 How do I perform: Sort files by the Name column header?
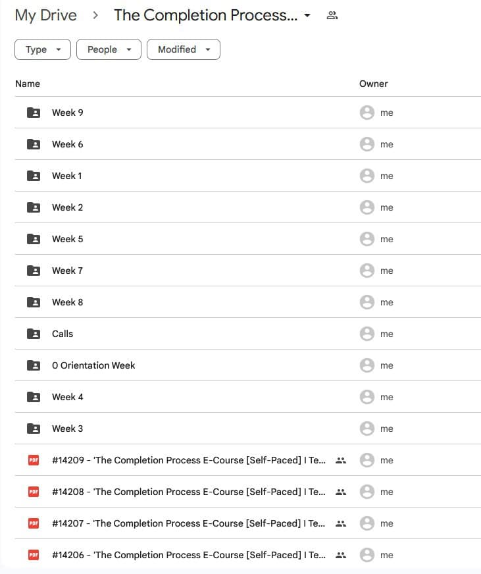pos(28,84)
